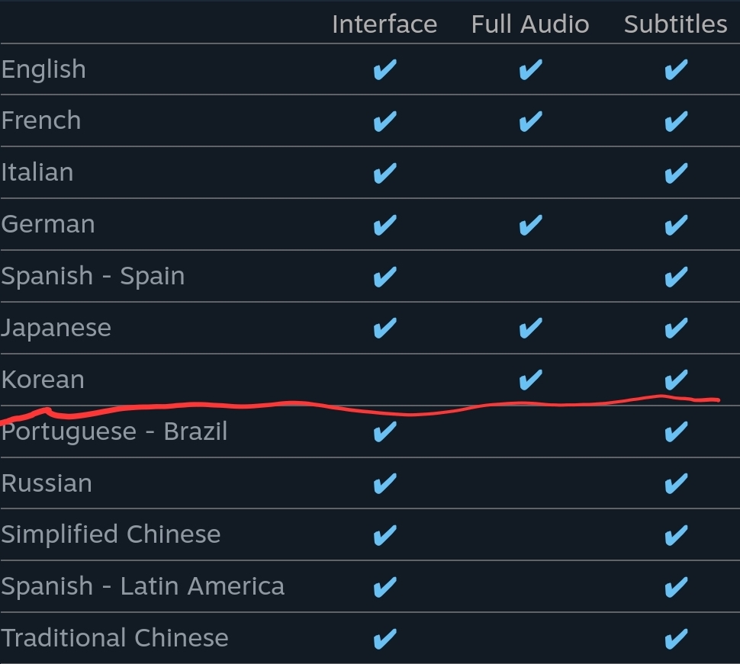
Task: Click the Traditional Chinese Interface checkmark
Action: (385, 638)
